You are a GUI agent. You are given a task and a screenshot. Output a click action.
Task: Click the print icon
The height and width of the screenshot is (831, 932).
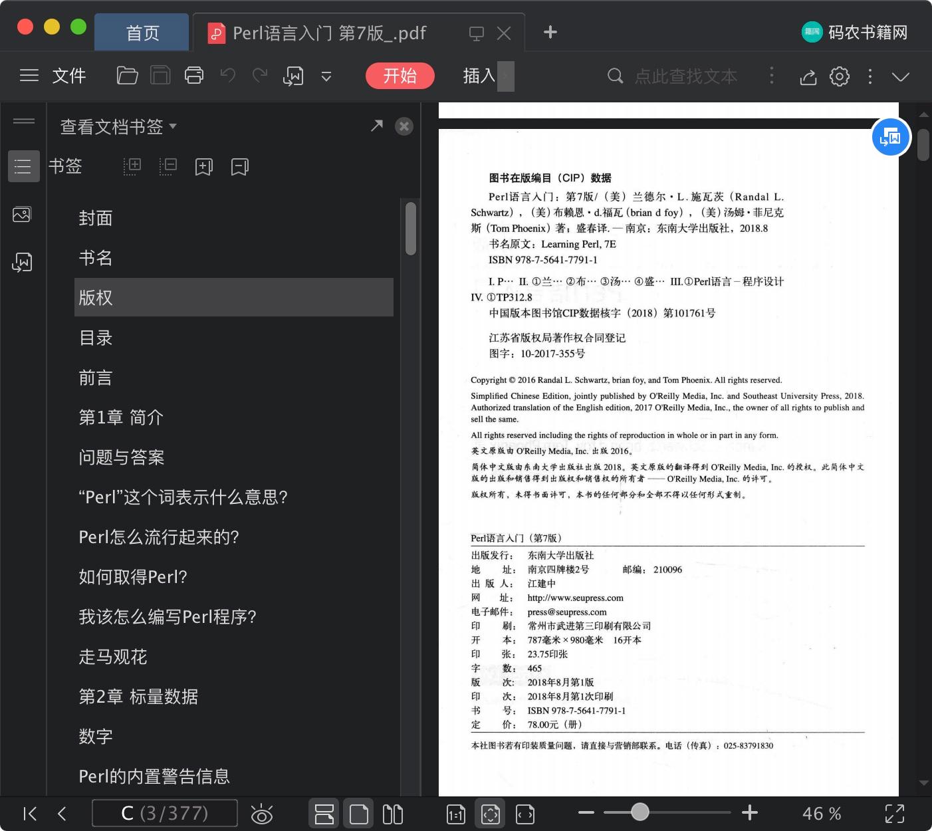[x=194, y=76]
